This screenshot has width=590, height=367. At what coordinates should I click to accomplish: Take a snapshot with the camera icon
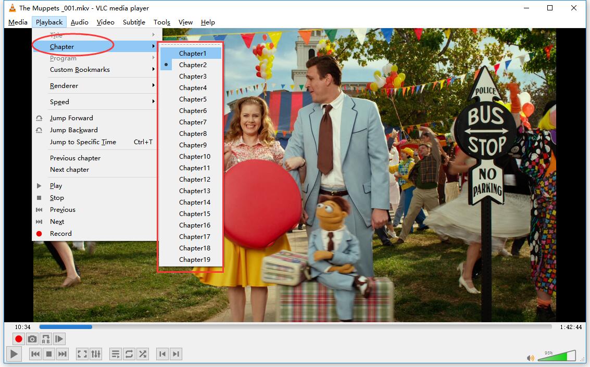(x=32, y=339)
